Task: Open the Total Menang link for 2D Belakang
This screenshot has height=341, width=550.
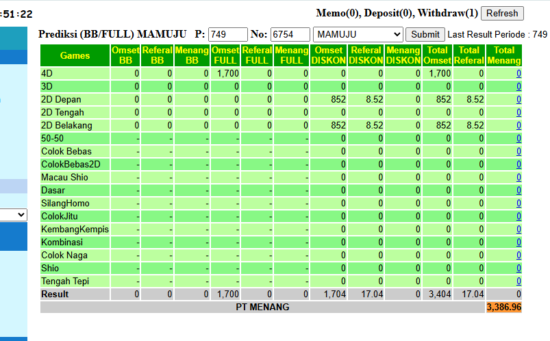Action: (518, 125)
